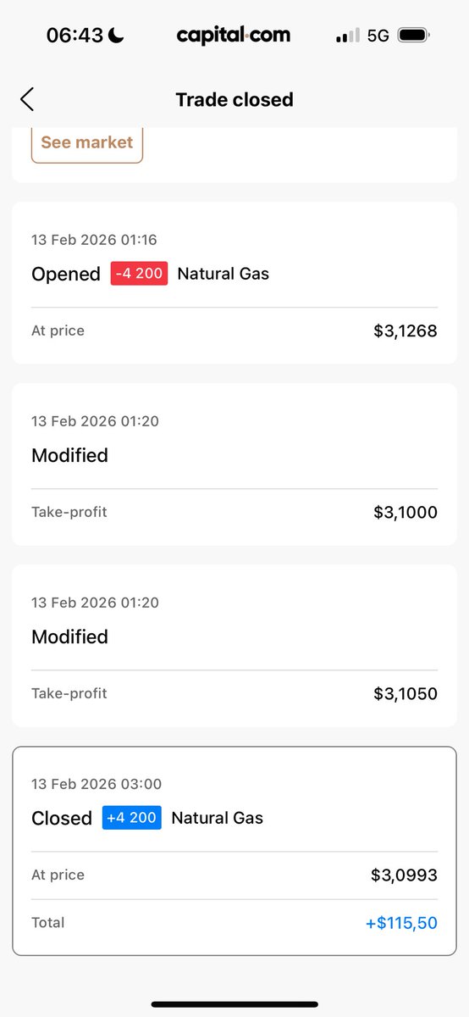Tap the closing price $3,0993

(404, 875)
